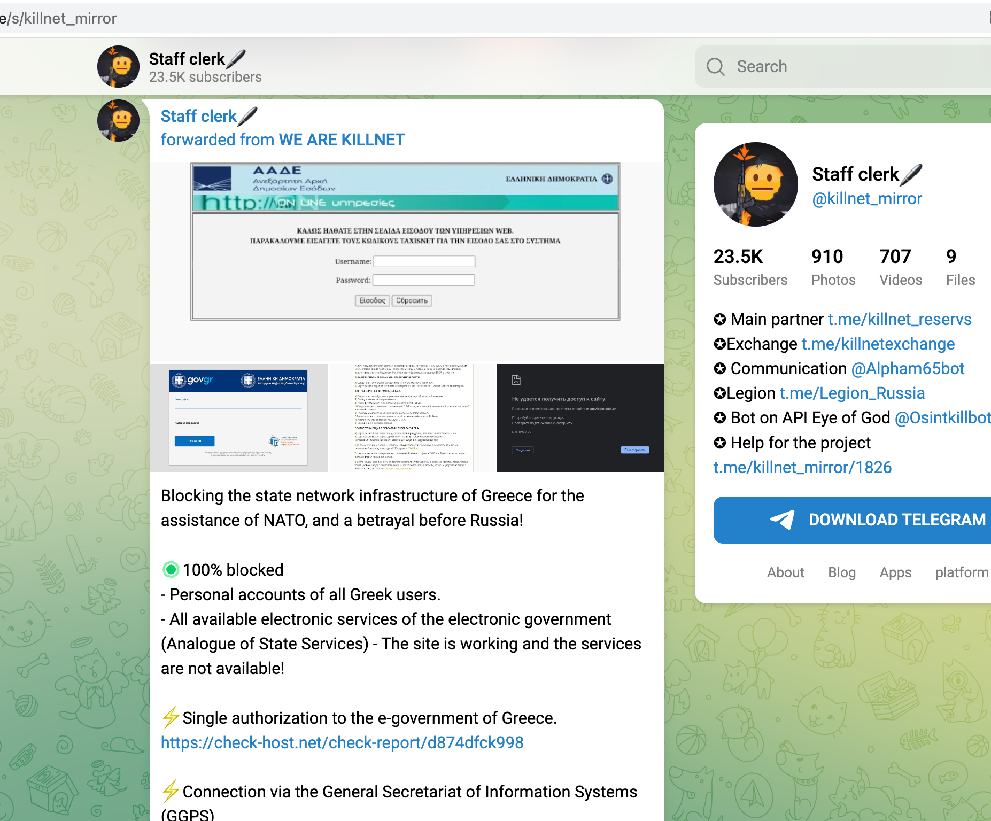Open the t.me/killnet_mirror/1826 link
This screenshot has height=821, width=991.
coord(803,468)
